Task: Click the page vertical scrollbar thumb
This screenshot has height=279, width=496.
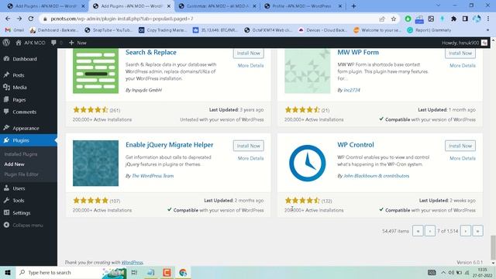Action: coord(493,247)
